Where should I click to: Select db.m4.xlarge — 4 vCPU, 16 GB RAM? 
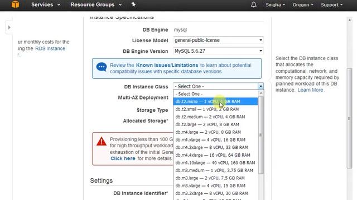pos(216,139)
